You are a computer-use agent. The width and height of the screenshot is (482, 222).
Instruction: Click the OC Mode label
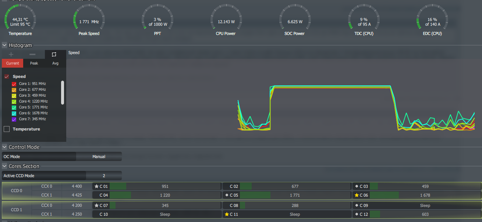12,157
